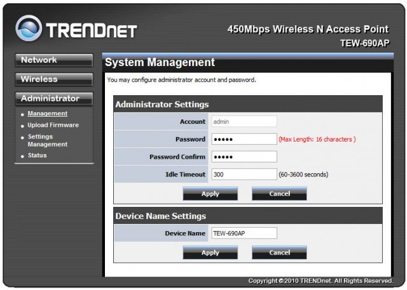Image resolution: width=407 pixels, height=290 pixels.
Task: Apply the Administrator Settings changes
Action: [x=210, y=194]
